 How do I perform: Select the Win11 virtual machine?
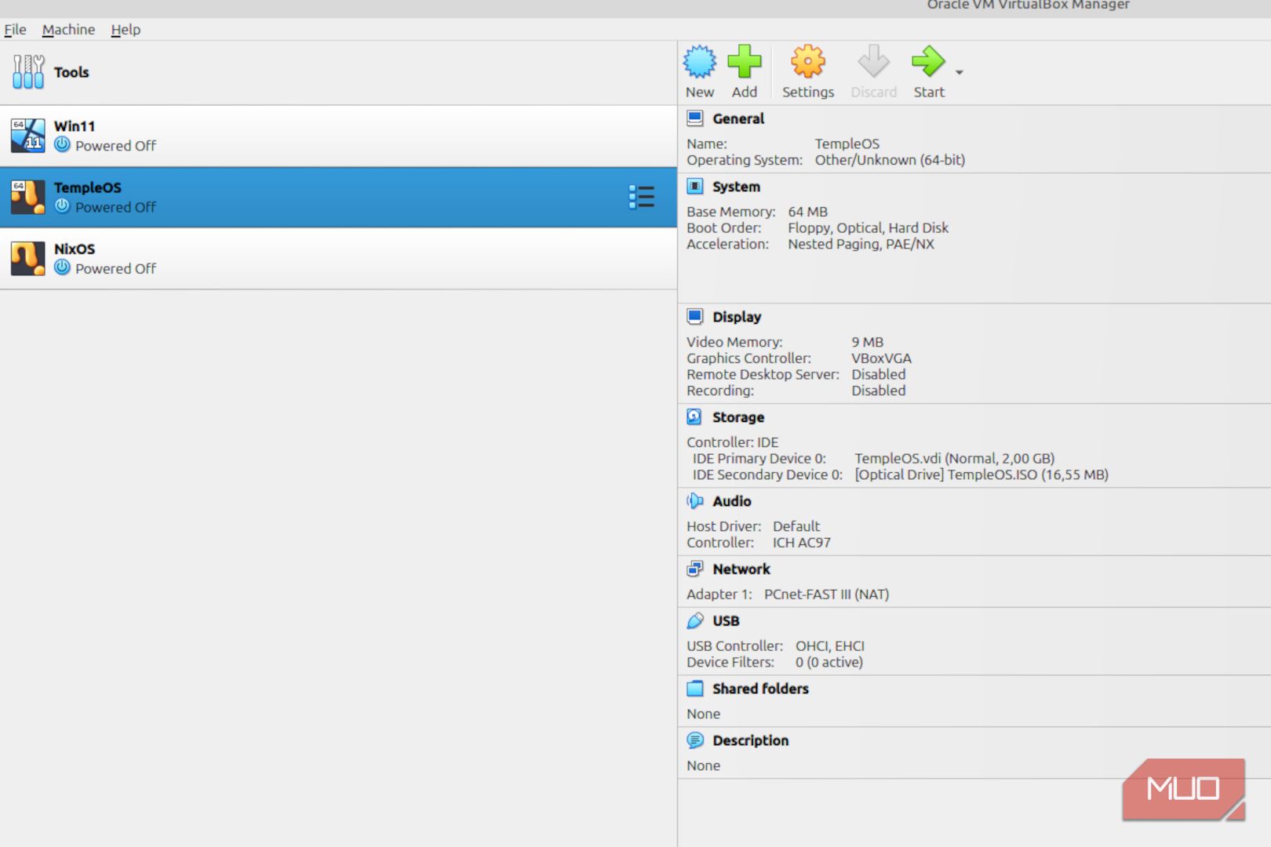point(338,136)
